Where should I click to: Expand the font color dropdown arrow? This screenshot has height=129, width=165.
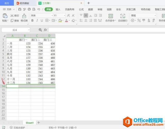[69, 20]
